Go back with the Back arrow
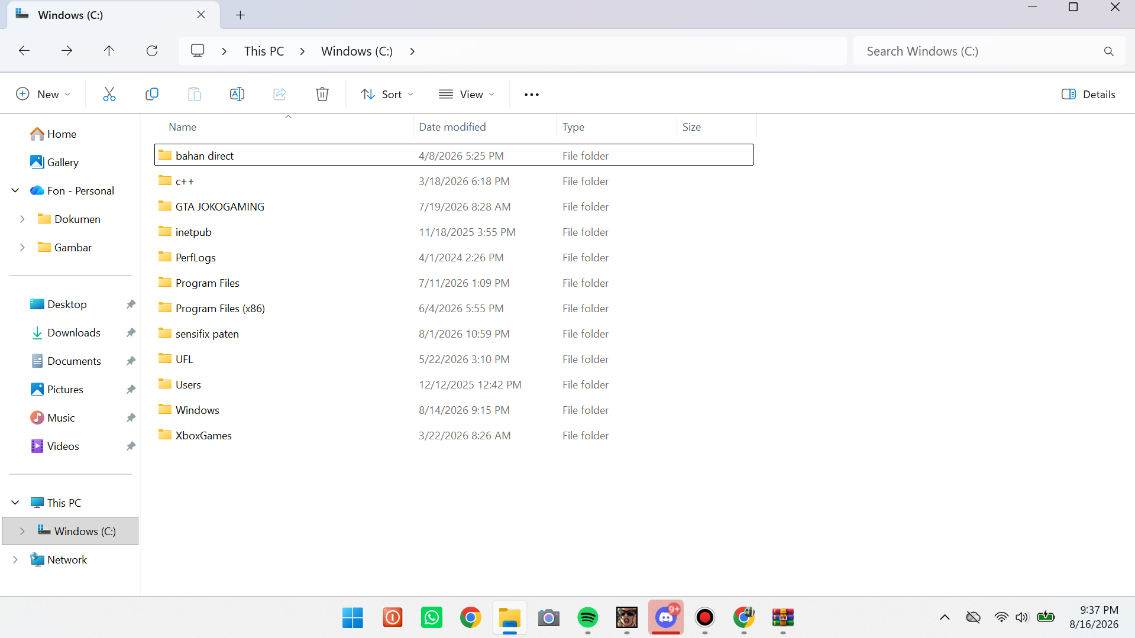 pyautogui.click(x=24, y=51)
